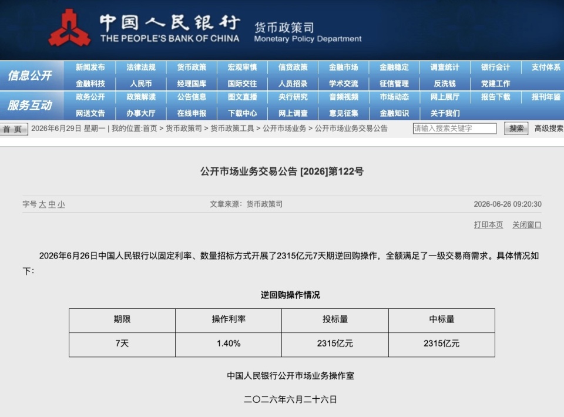Open 意见征集 navigation item
Screen dimensions: 564x417
344,113
